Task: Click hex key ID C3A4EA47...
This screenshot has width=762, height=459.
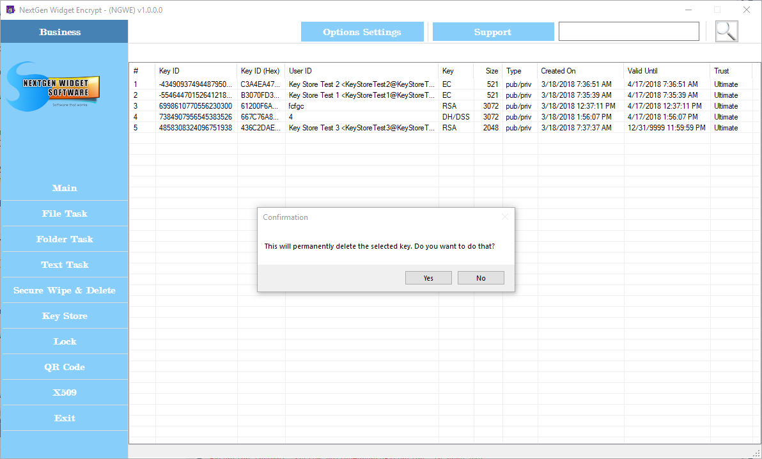Action: (260, 84)
